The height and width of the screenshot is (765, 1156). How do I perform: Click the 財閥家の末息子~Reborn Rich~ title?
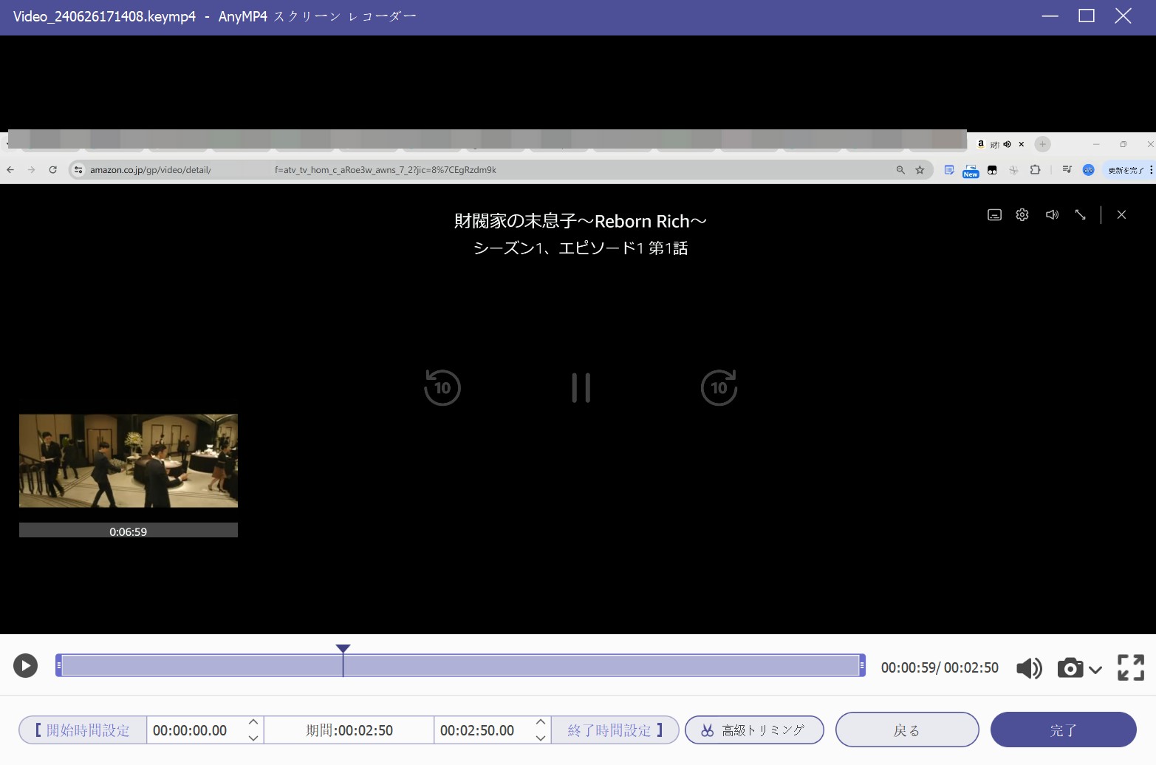581,221
